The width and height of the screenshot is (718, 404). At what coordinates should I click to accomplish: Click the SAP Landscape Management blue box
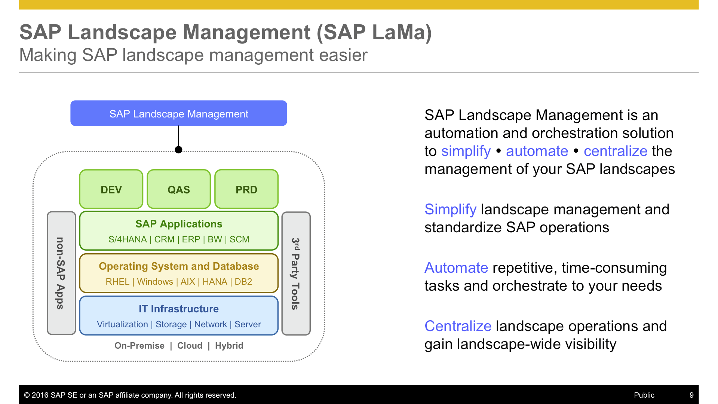(x=178, y=113)
